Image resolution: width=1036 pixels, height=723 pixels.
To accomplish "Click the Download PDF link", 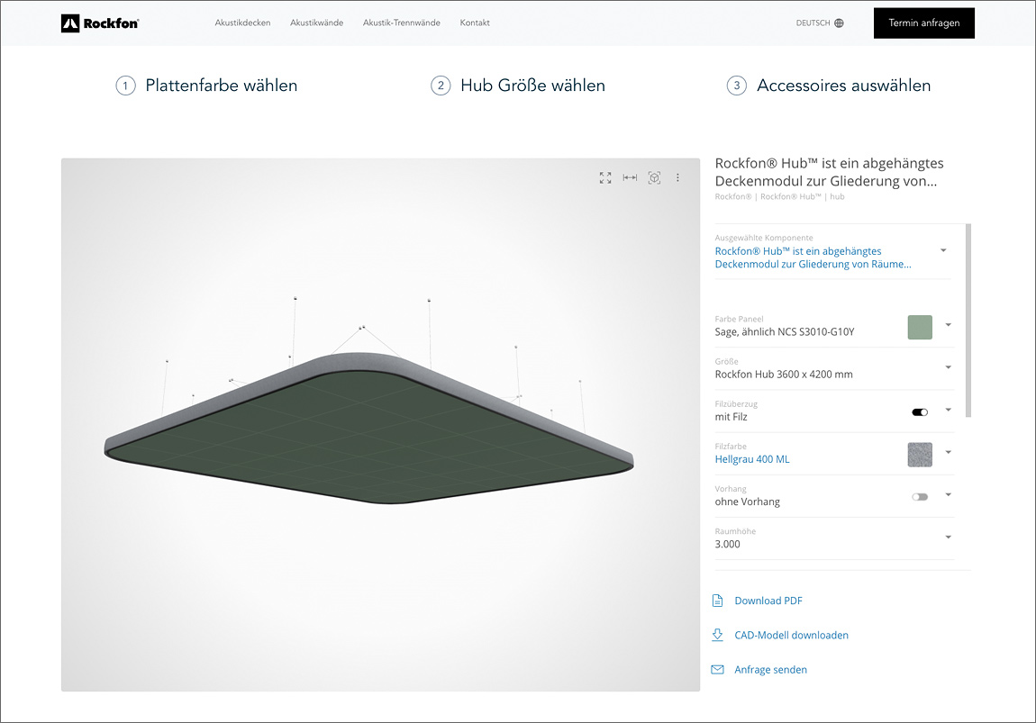I will [x=768, y=601].
